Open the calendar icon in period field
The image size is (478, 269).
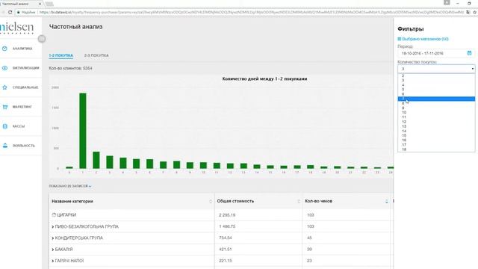coord(469,53)
